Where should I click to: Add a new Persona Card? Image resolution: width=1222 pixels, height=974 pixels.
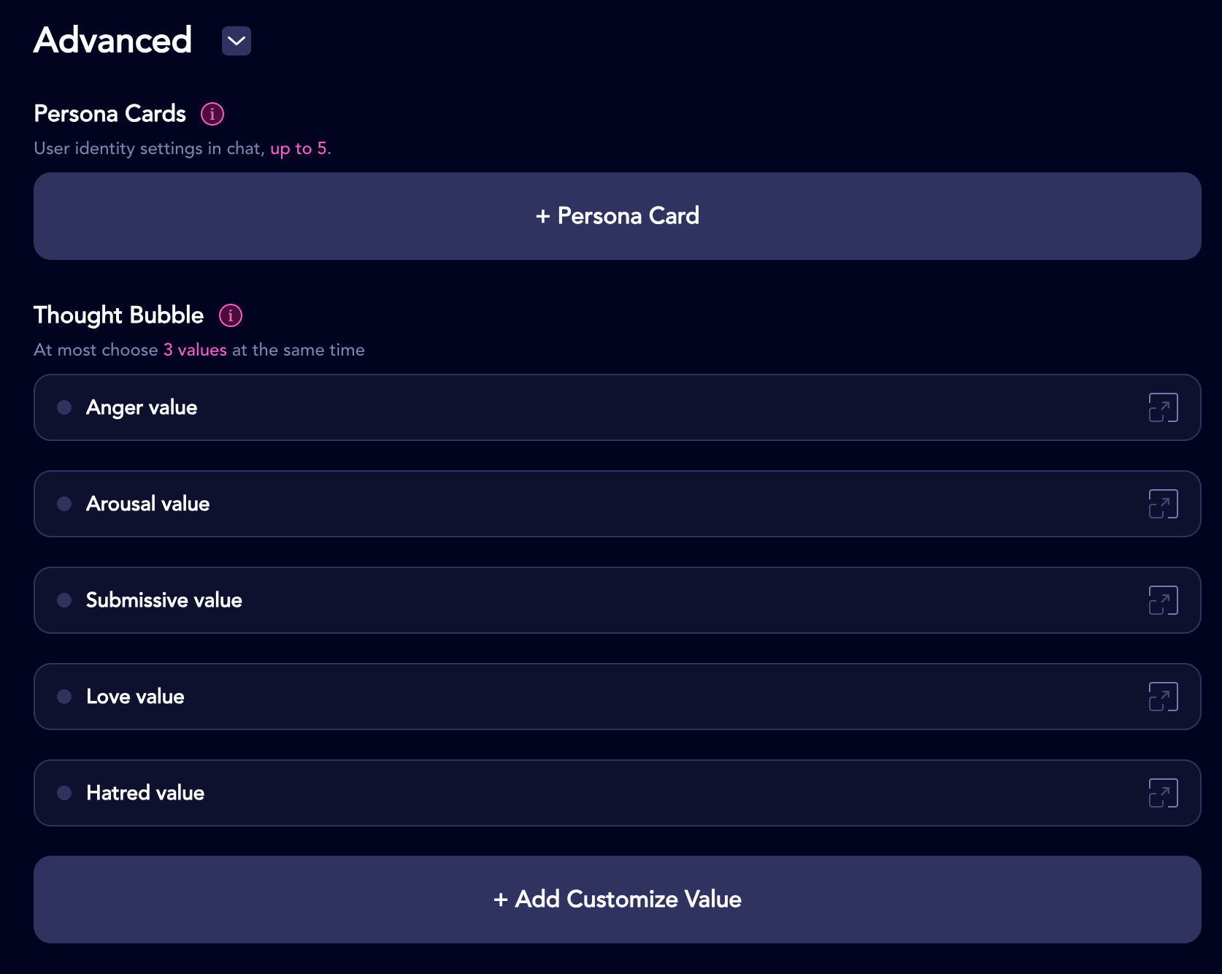(618, 216)
